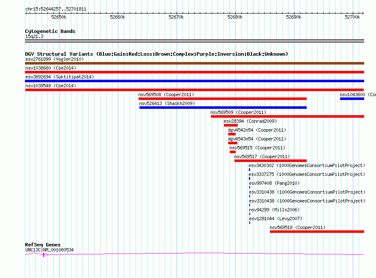Click the 52680k ruler tick label

pyautogui.click(x=235, y=17)
